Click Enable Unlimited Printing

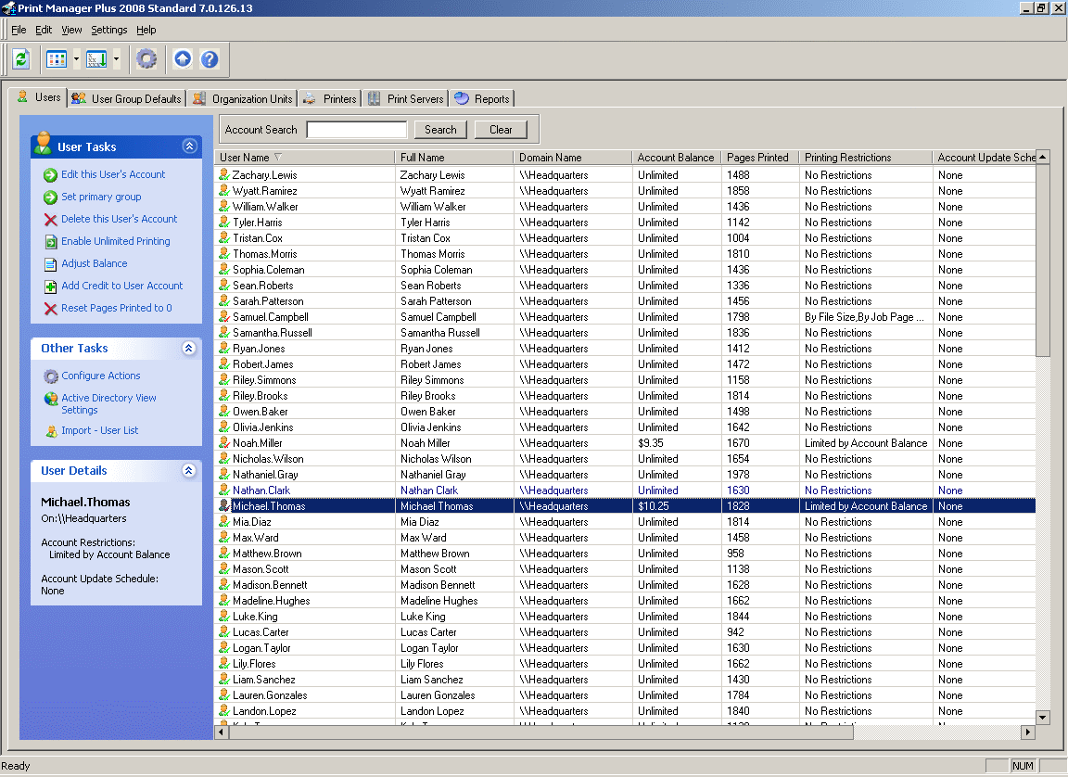click(x=114, y=241)
